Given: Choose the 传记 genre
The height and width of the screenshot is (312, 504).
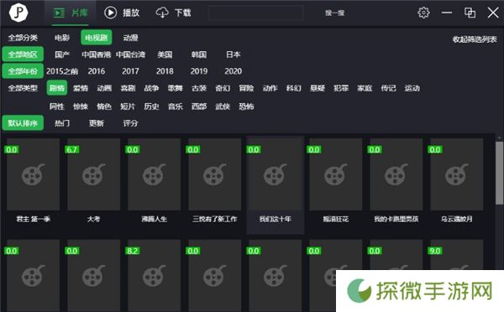Looking at the screenshot, I should tap(388, 87).
